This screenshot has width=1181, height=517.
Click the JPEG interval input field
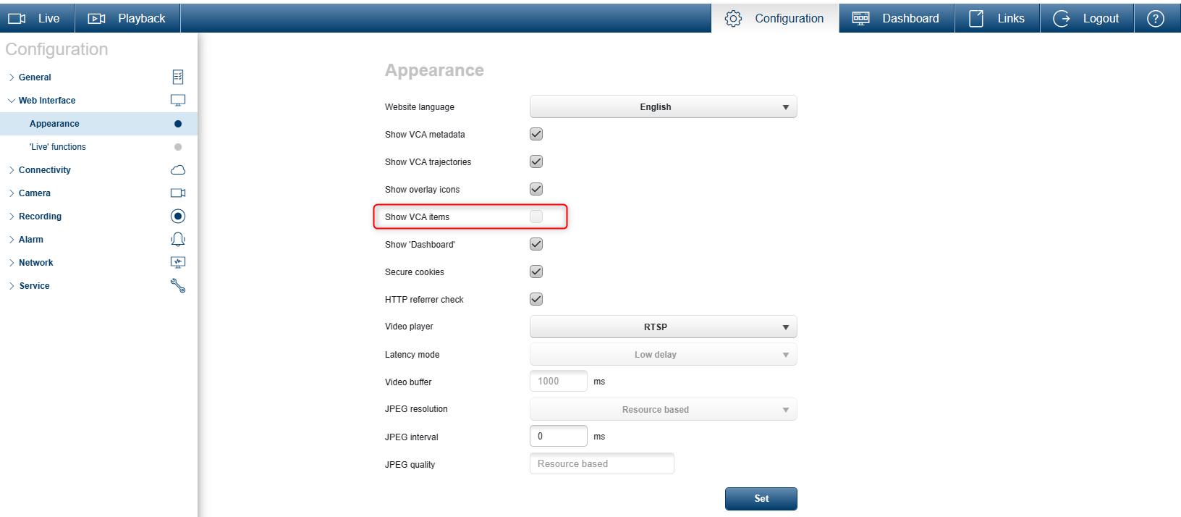(x=558, y=436)
